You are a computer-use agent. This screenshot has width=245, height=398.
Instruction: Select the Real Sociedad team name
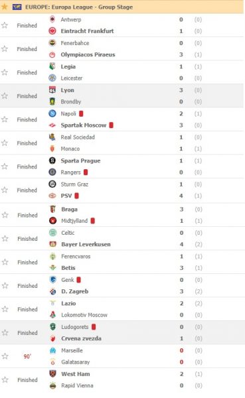pos(78,137)
